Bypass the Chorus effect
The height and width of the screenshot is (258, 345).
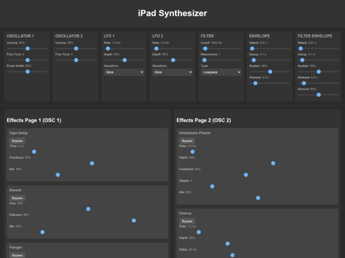point(187,221)
